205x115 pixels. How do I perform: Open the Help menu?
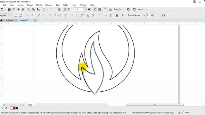click(x=92, y=5)
